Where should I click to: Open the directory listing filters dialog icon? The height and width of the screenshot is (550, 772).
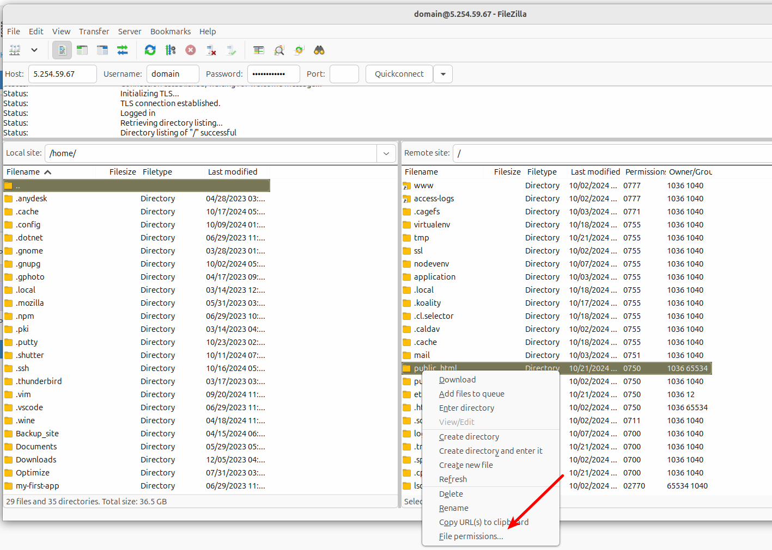[259, 50]
